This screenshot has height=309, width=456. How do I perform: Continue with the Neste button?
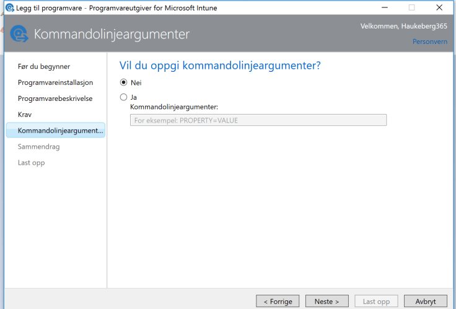point(327,302)
